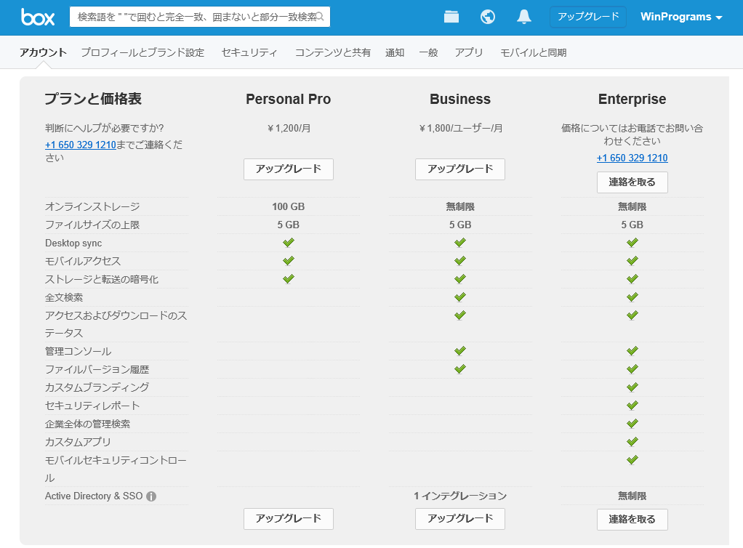Click the Enterprise セキュリティレポート checkmark
The width and height of the screenshot is (743, 548).
[632, 405]
